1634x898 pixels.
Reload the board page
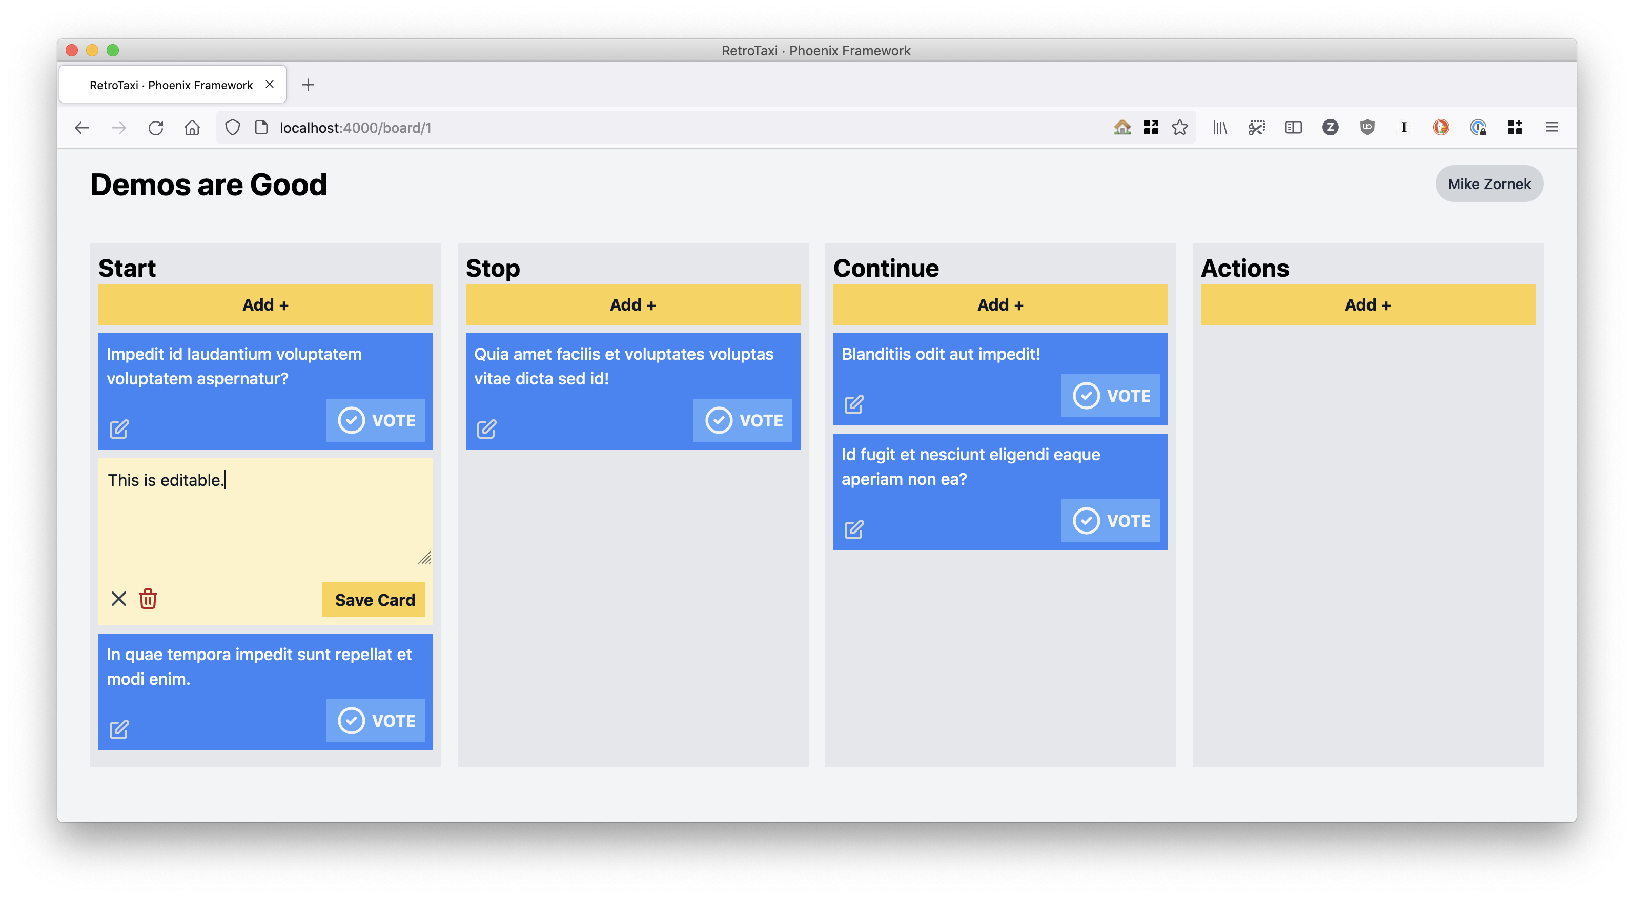pyautogui.click(x=155, y=128)
